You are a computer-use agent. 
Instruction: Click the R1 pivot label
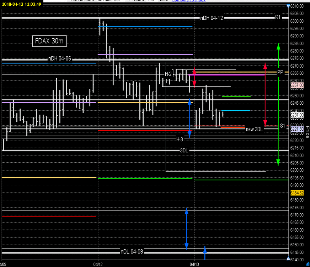coord(278,17)
